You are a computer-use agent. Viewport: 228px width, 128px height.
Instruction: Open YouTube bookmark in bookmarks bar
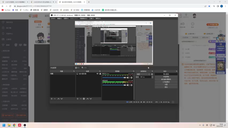tap(6, 10)
